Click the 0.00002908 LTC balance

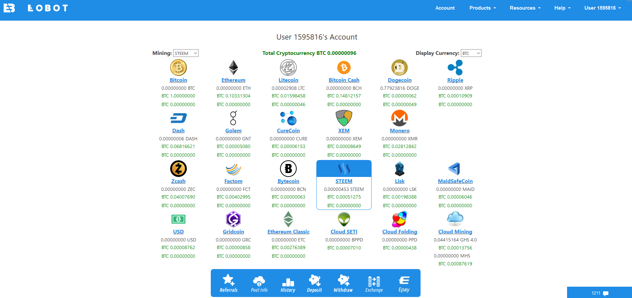[288, 88]
